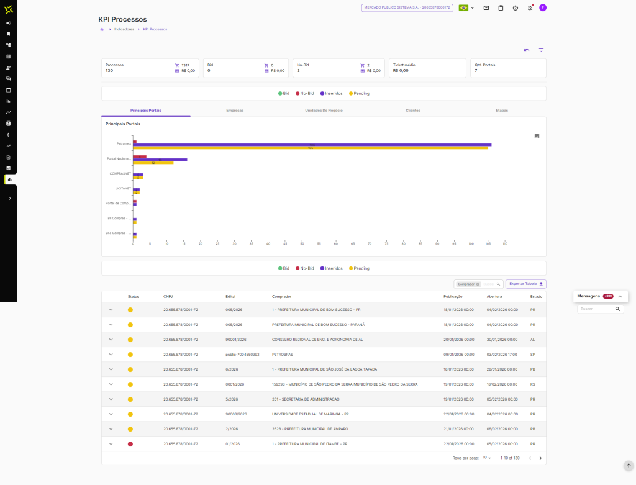
Task: Download chart image via picture icon
Action: (537, 136)
